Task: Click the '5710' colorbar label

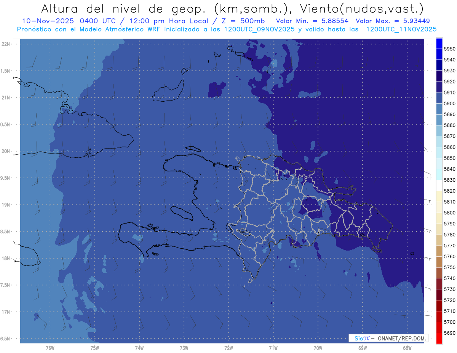Action: tap(449, 311)
